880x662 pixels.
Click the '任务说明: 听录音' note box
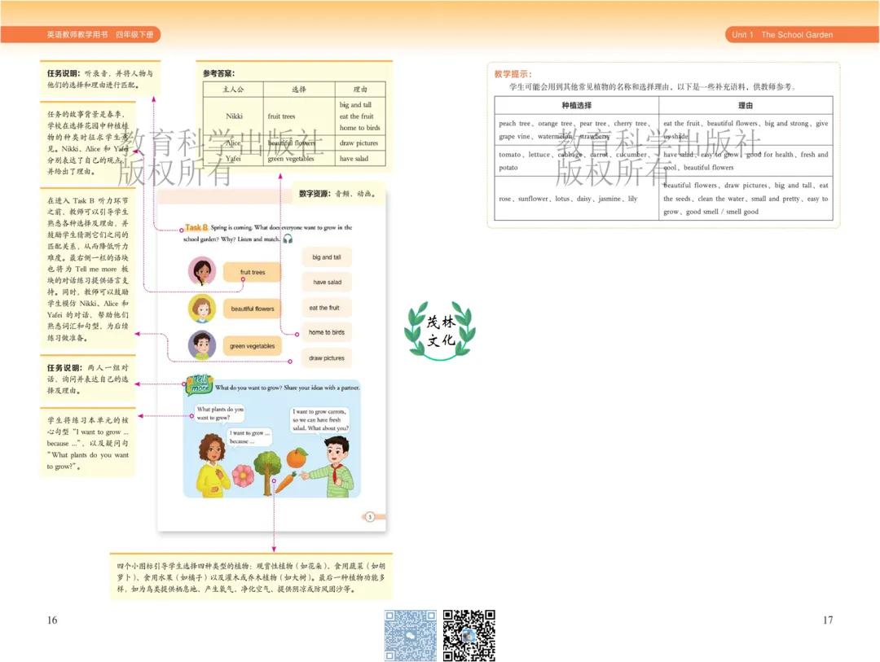(100, 79)
